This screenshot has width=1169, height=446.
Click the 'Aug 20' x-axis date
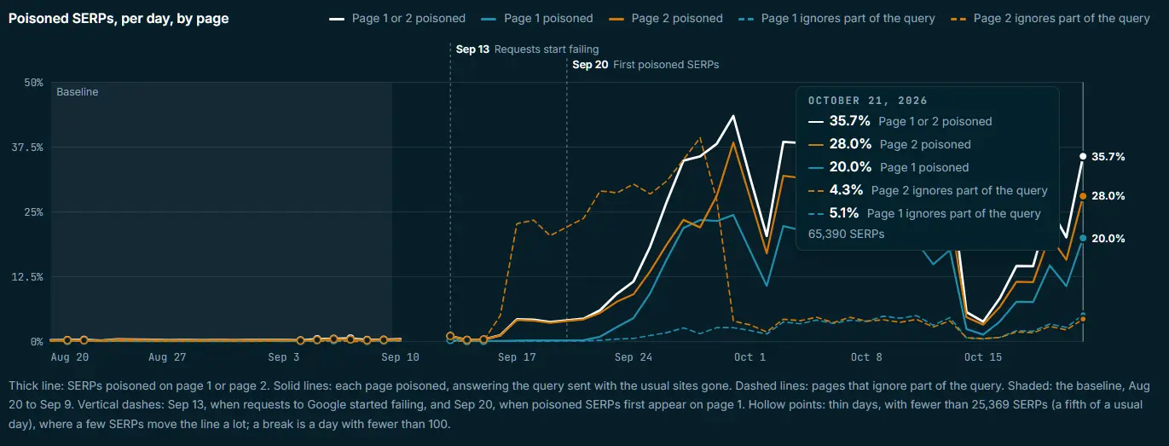tap(70, 357)
